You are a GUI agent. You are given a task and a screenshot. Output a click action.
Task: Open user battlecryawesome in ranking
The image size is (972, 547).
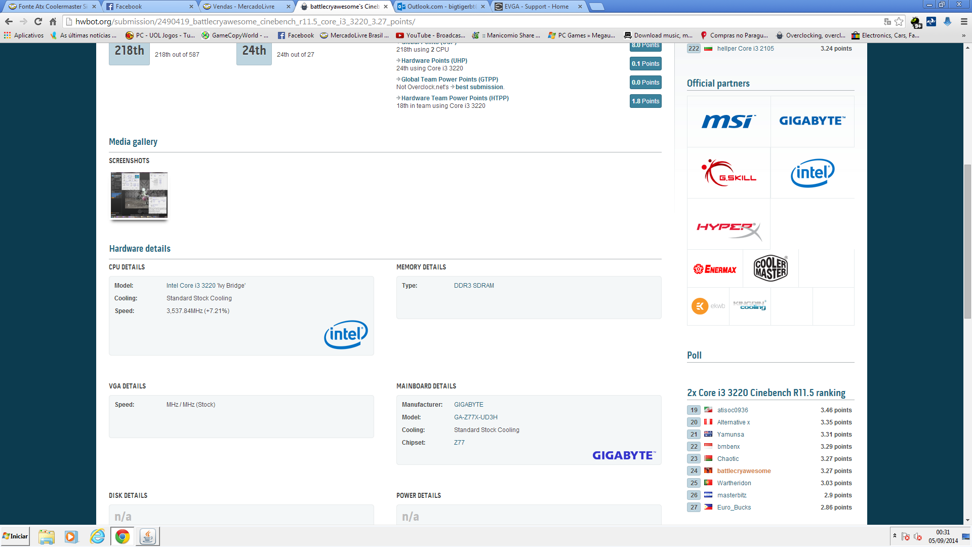(x=744, y=471)
